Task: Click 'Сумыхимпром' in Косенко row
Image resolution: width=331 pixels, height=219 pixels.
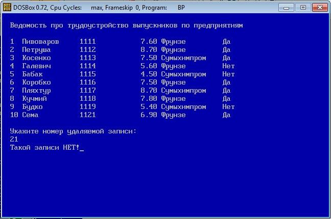Action: [x=183, y=58]
